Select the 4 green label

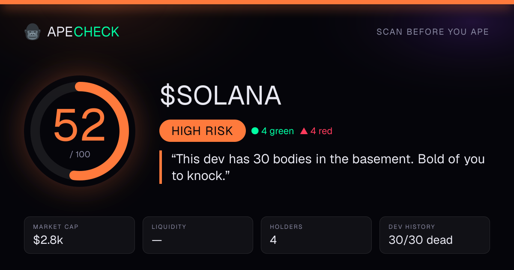(x=278, y=131)
